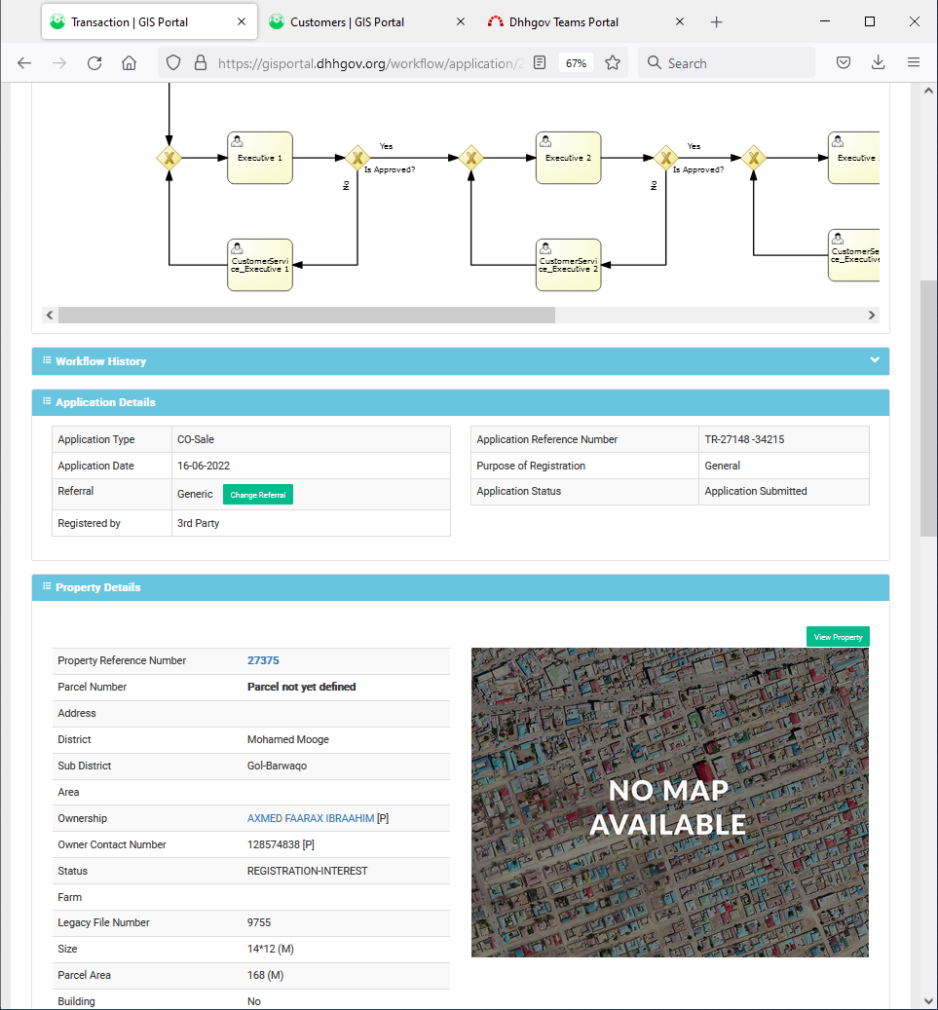Click the site security padlock icon

[x=201, y=62]
